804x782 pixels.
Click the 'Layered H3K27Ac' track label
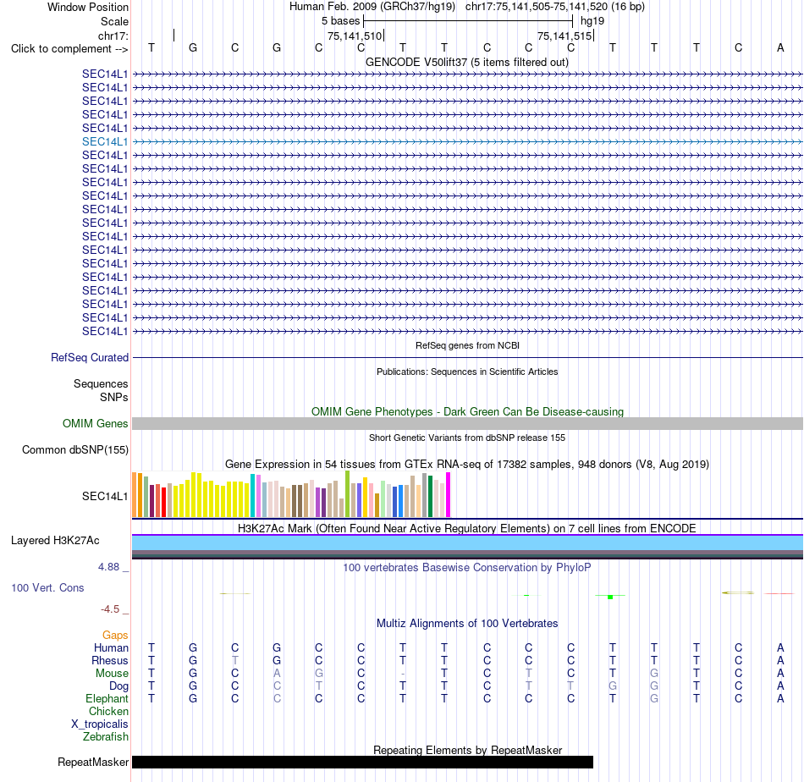click(x=55, y=541)
